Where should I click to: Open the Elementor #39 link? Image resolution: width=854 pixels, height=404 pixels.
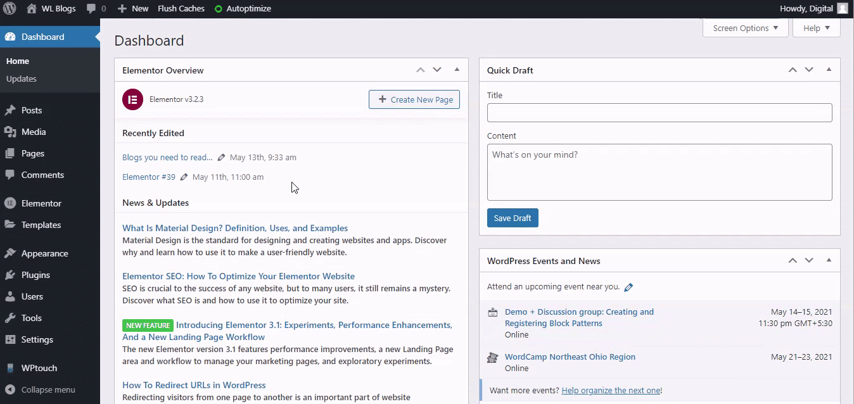coord(149,177)
